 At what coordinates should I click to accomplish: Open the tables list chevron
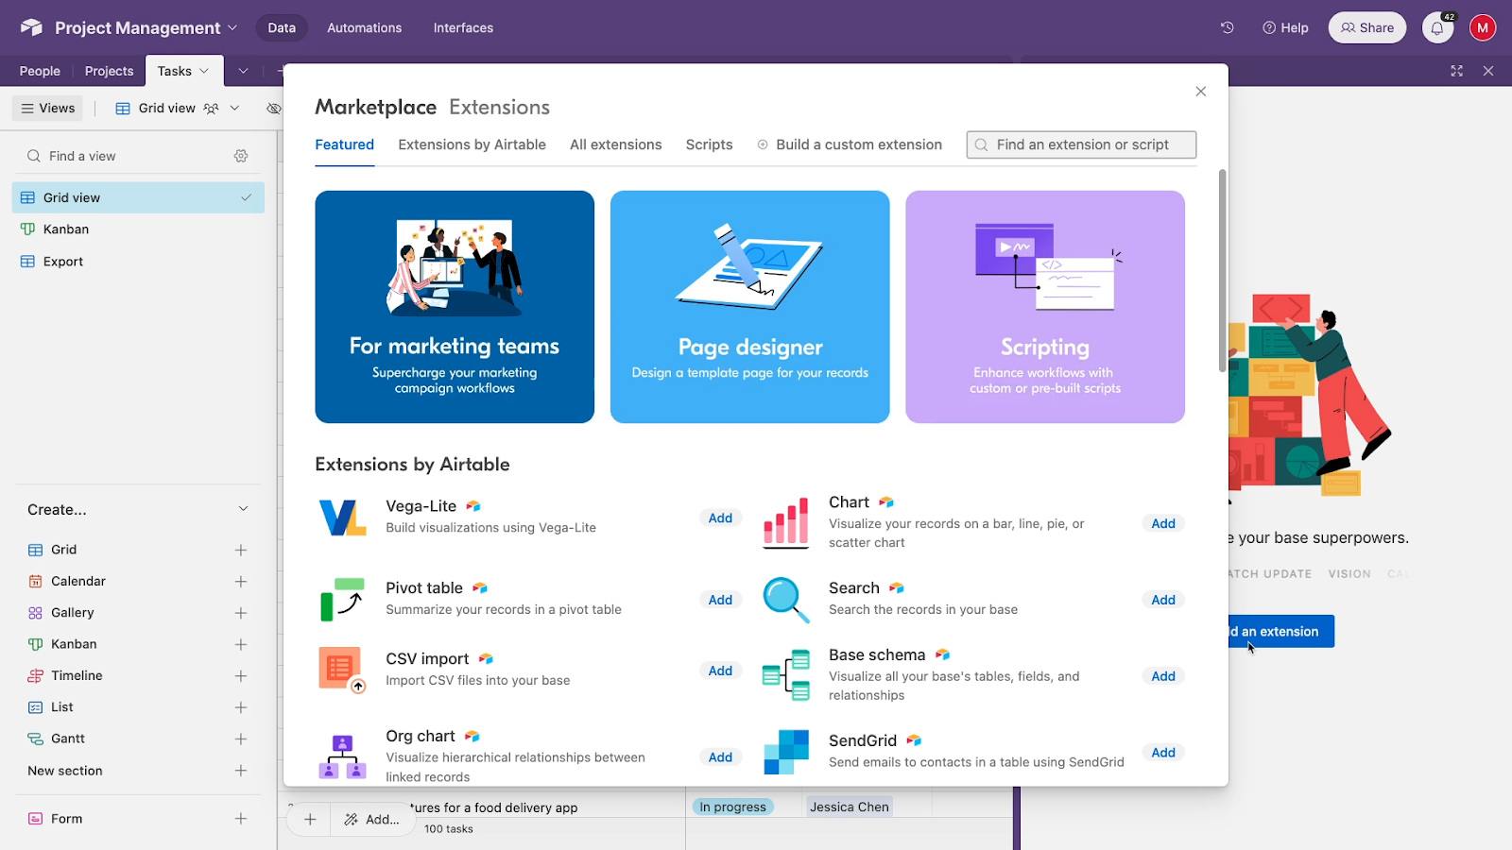243,71
